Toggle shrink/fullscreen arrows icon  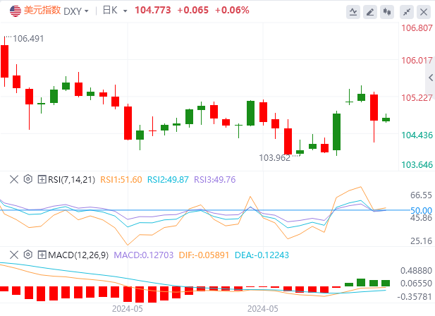tap(407, 12)
